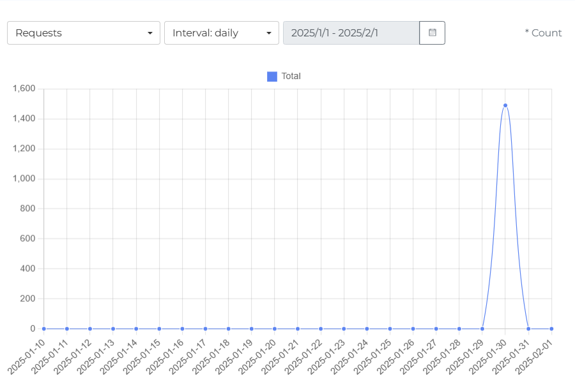
Task: Toggle the Total dataset legend label
Action: click(291, 77)
